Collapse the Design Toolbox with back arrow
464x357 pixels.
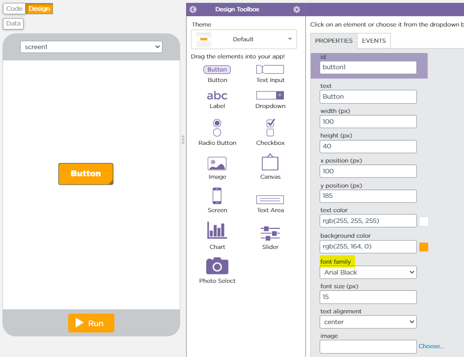[x=193, y=9]
